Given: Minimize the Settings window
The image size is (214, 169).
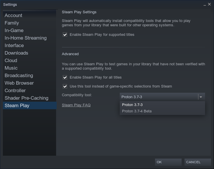Looking at the screenshot, I should pos(204,5).
